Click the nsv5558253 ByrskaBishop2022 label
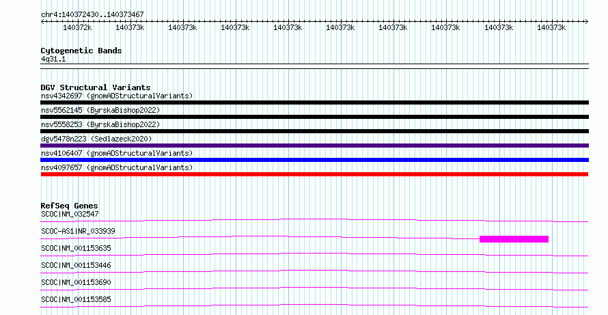The width and height of the screenshot is (608, 315). click(100, 124)
